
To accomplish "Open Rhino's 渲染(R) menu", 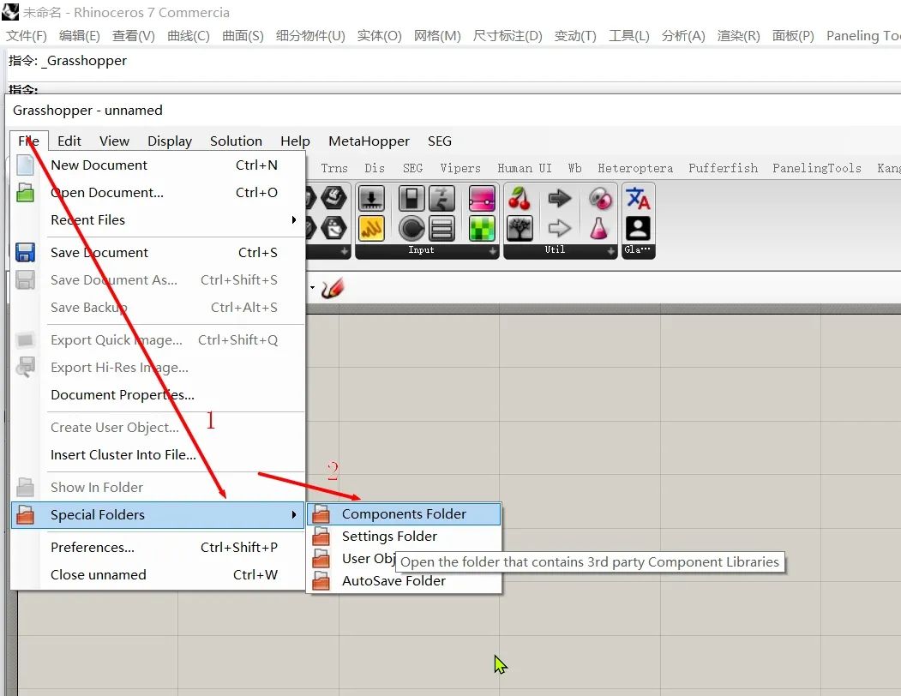I will [x=738, y=36].
